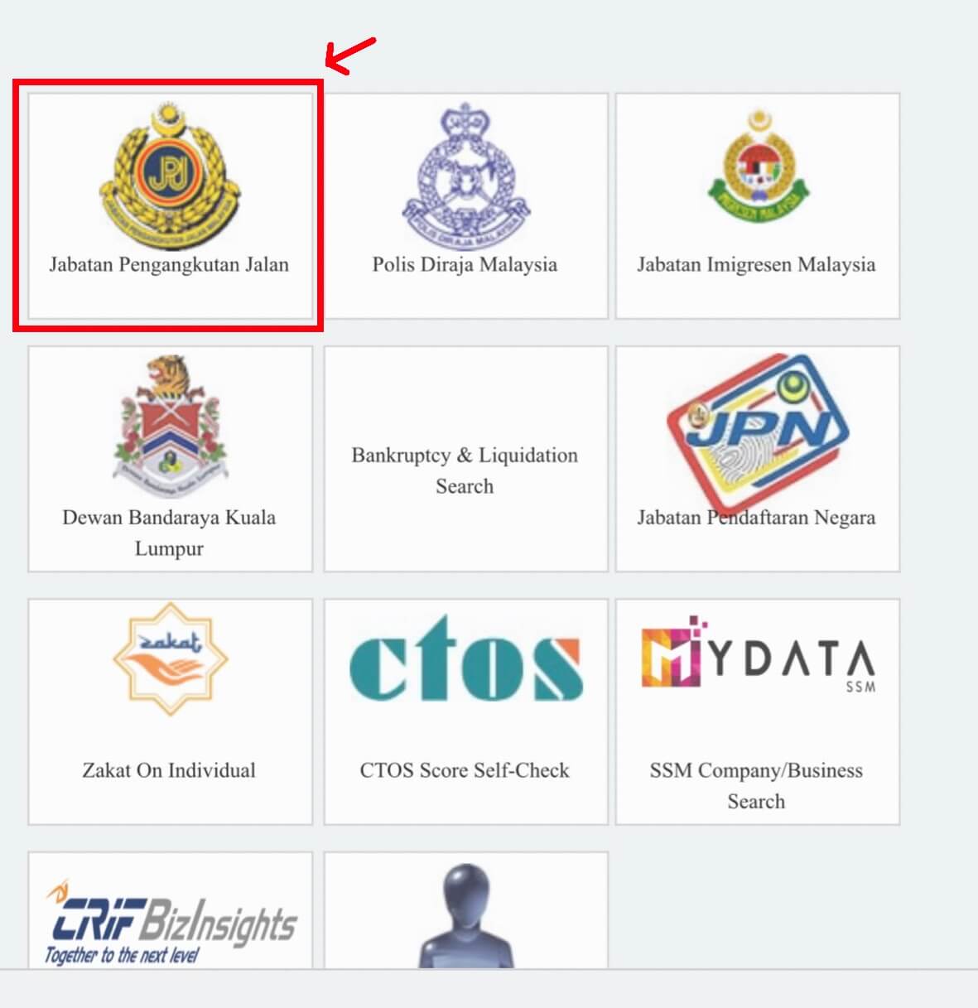The height and width of the screenshot is (1008, 978).
Task: Click the ctos logo
Action: coord(465,658)
